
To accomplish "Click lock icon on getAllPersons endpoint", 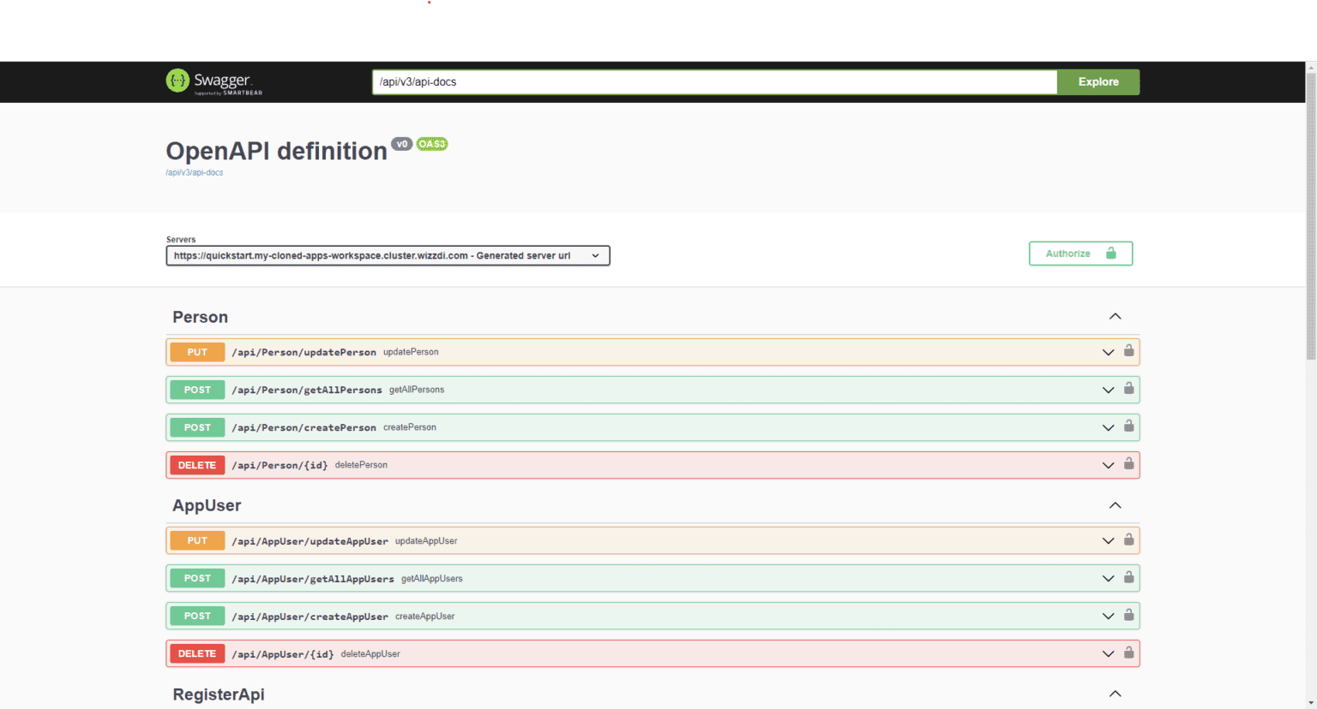I will click(1128, 389).
